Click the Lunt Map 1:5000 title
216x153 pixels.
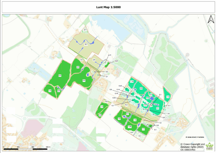(108, 7)
